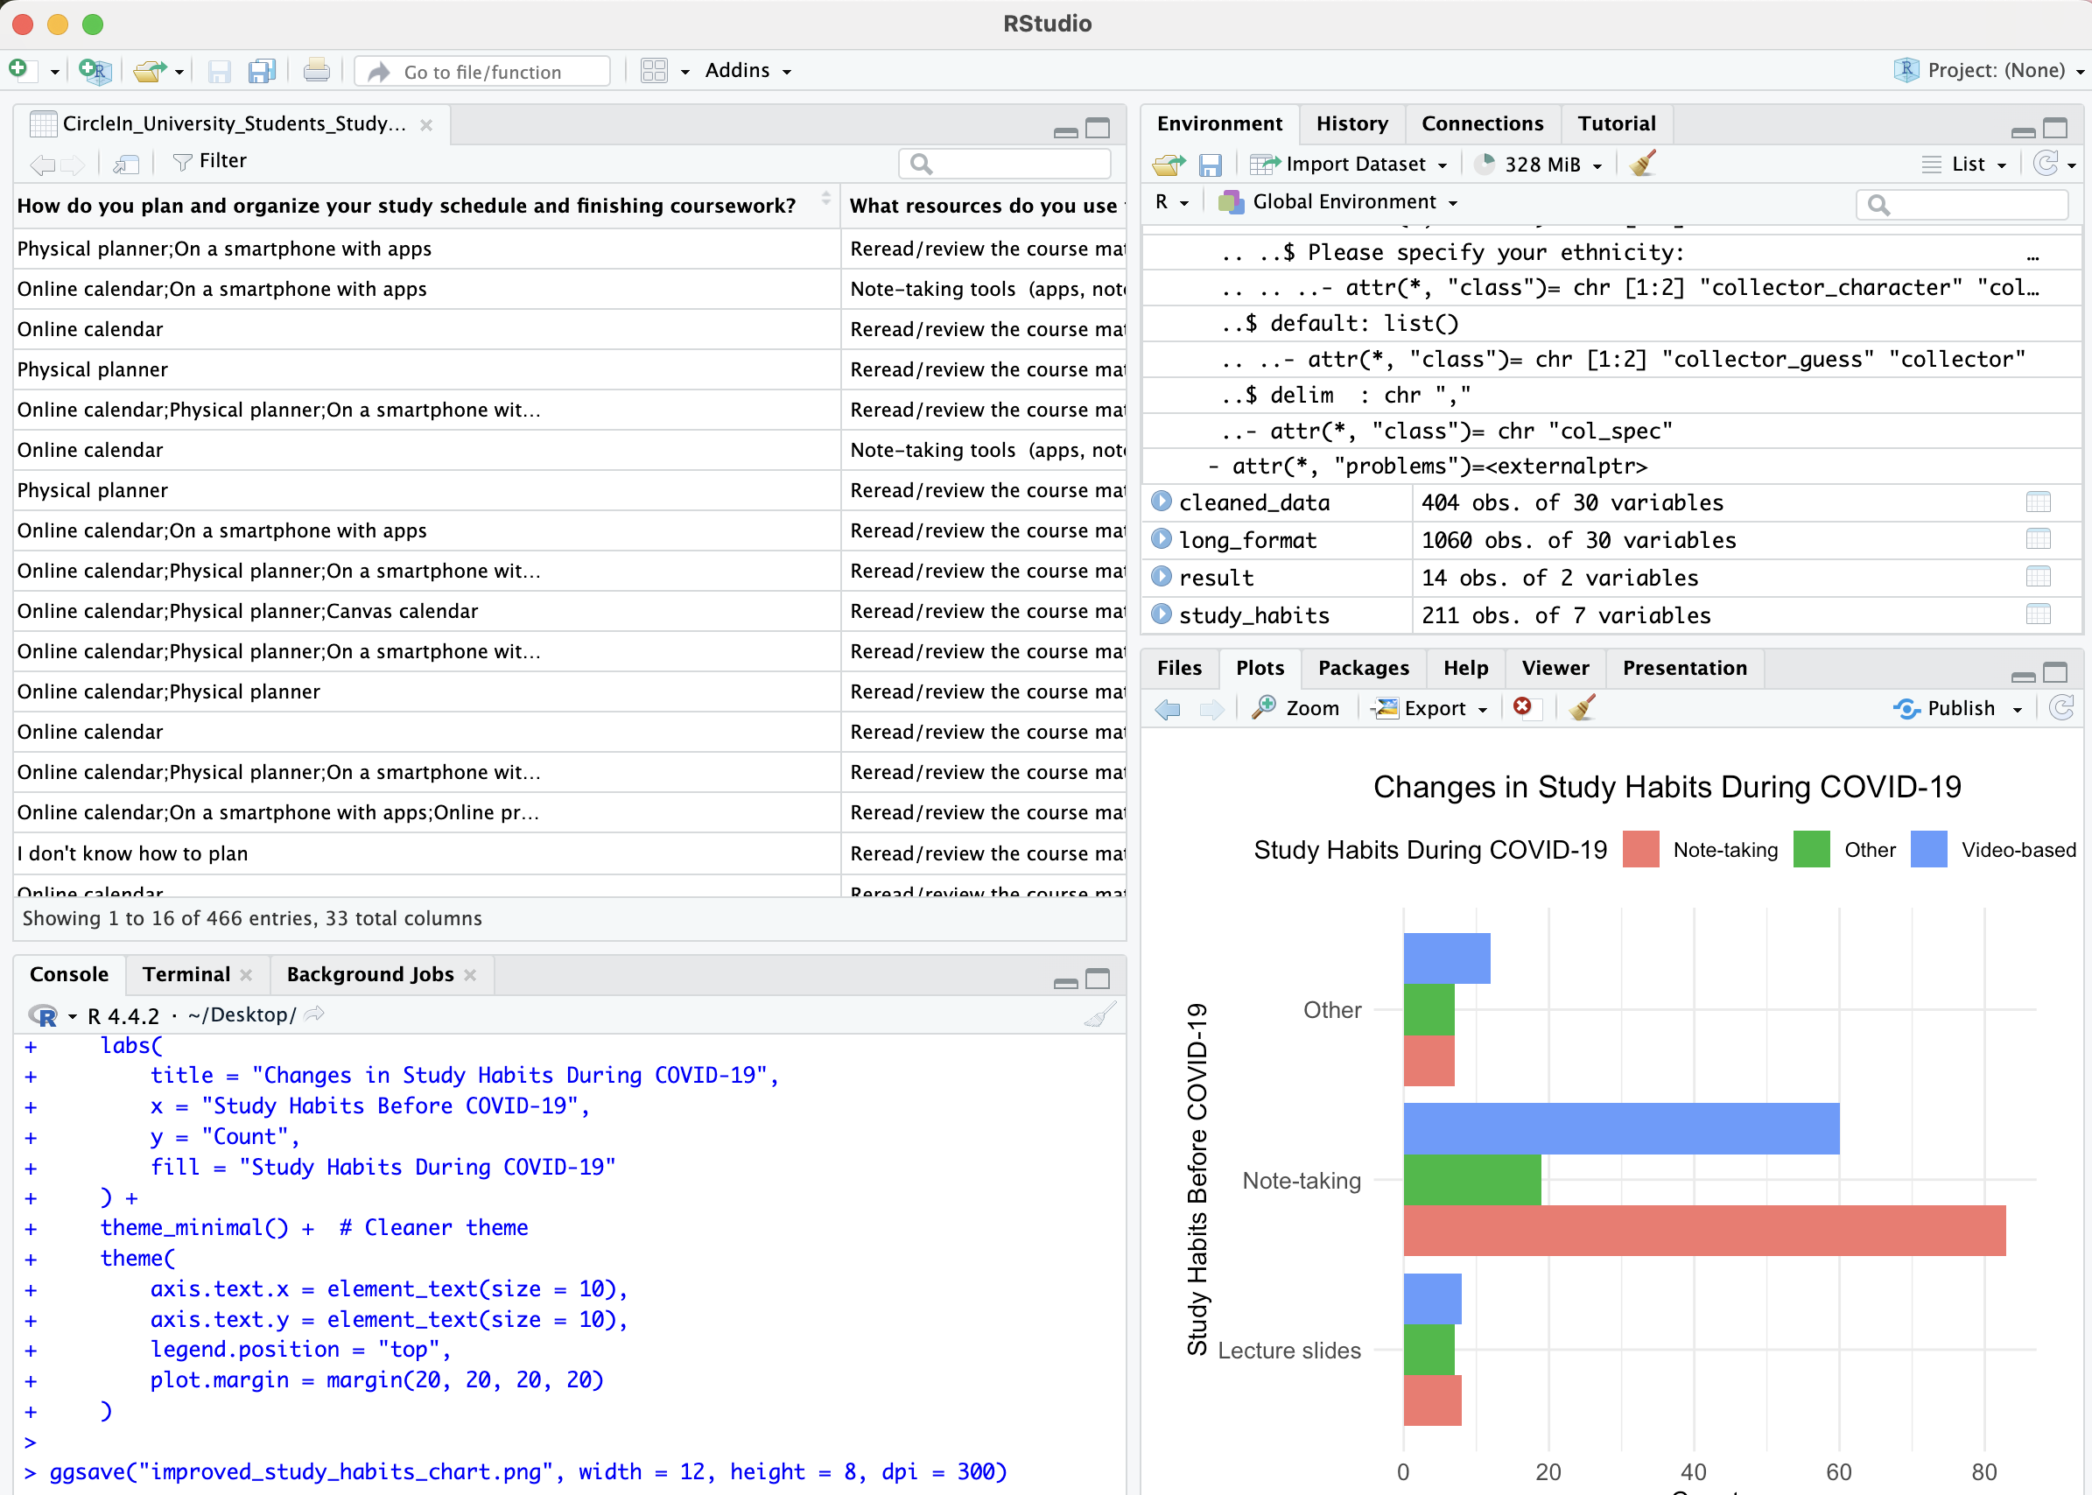Screen dimensions: 2092x1495
Task: Clear environment objects with broom icon
Action: pos(1643,163)
